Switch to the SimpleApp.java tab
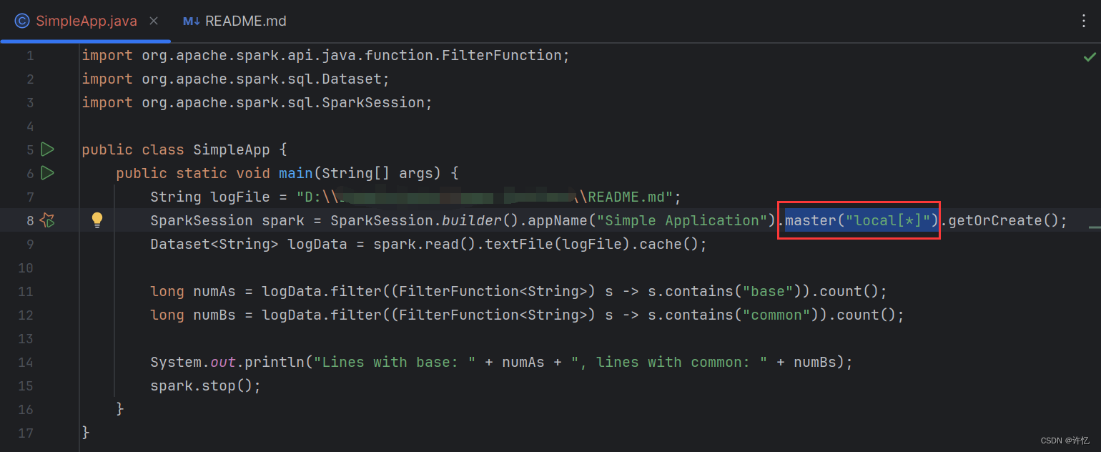 pos(86,21)
